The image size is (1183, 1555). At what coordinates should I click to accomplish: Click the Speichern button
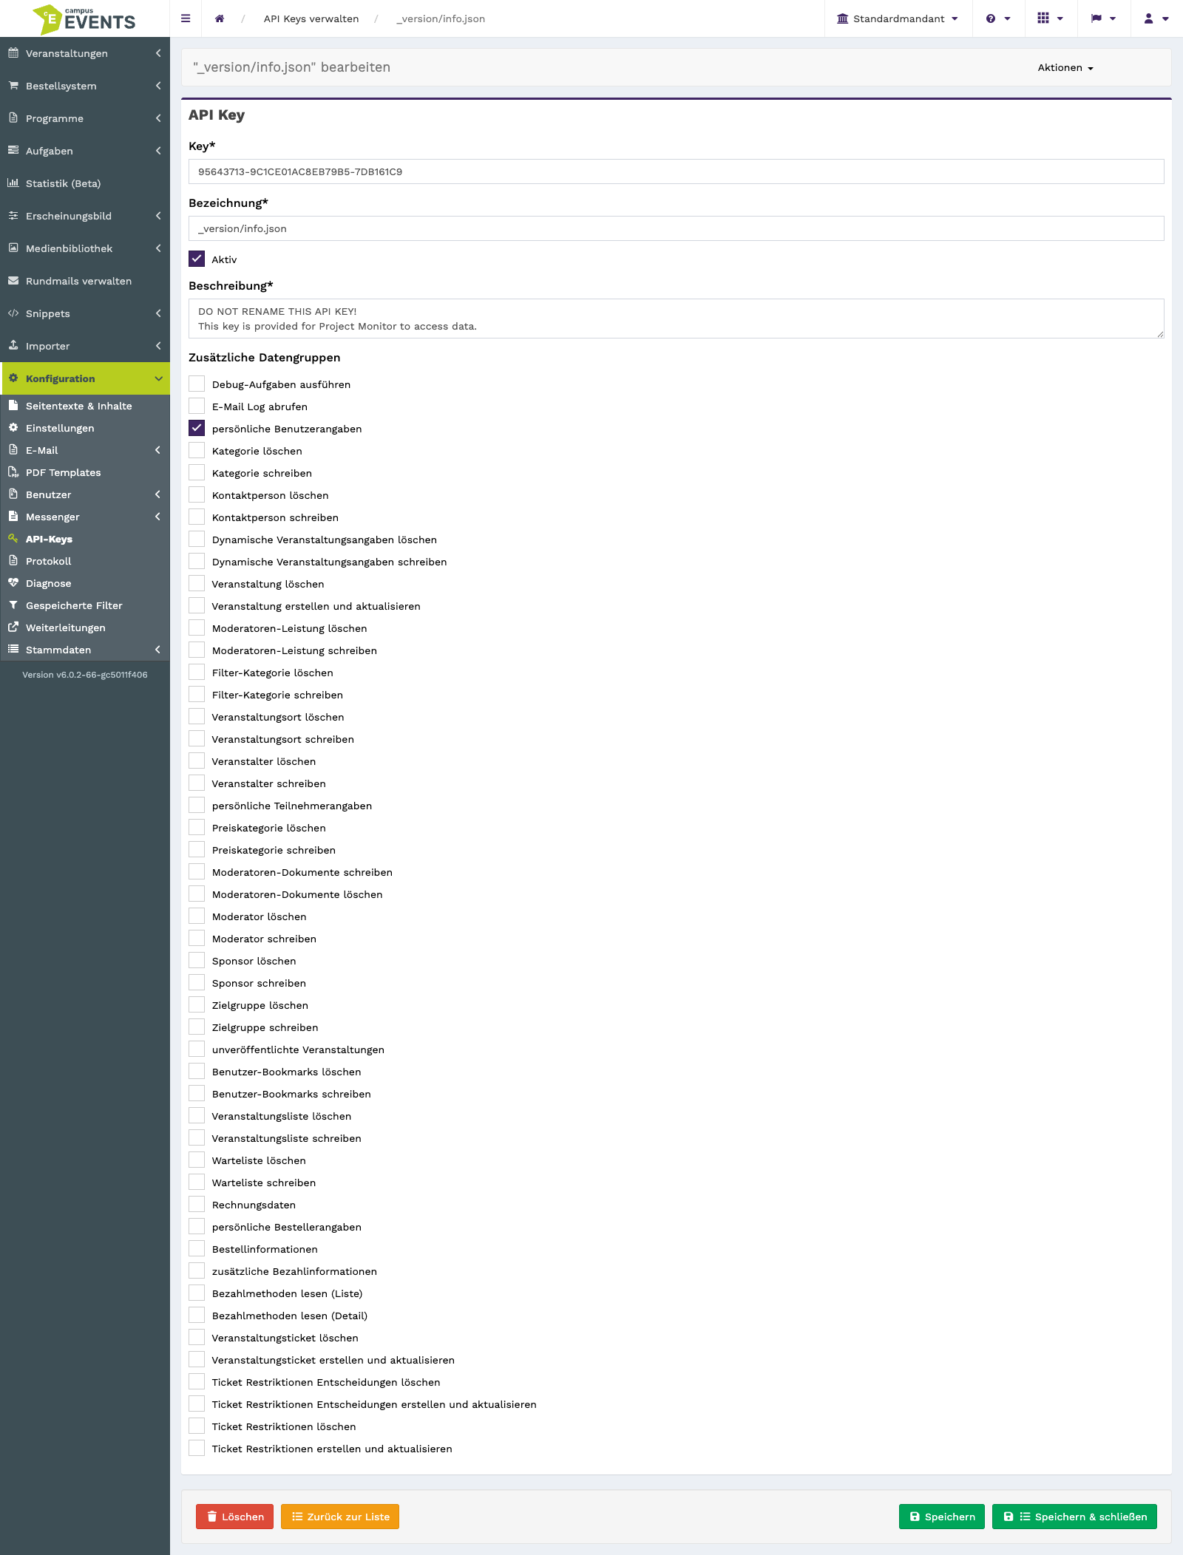tap(942, 1517)
